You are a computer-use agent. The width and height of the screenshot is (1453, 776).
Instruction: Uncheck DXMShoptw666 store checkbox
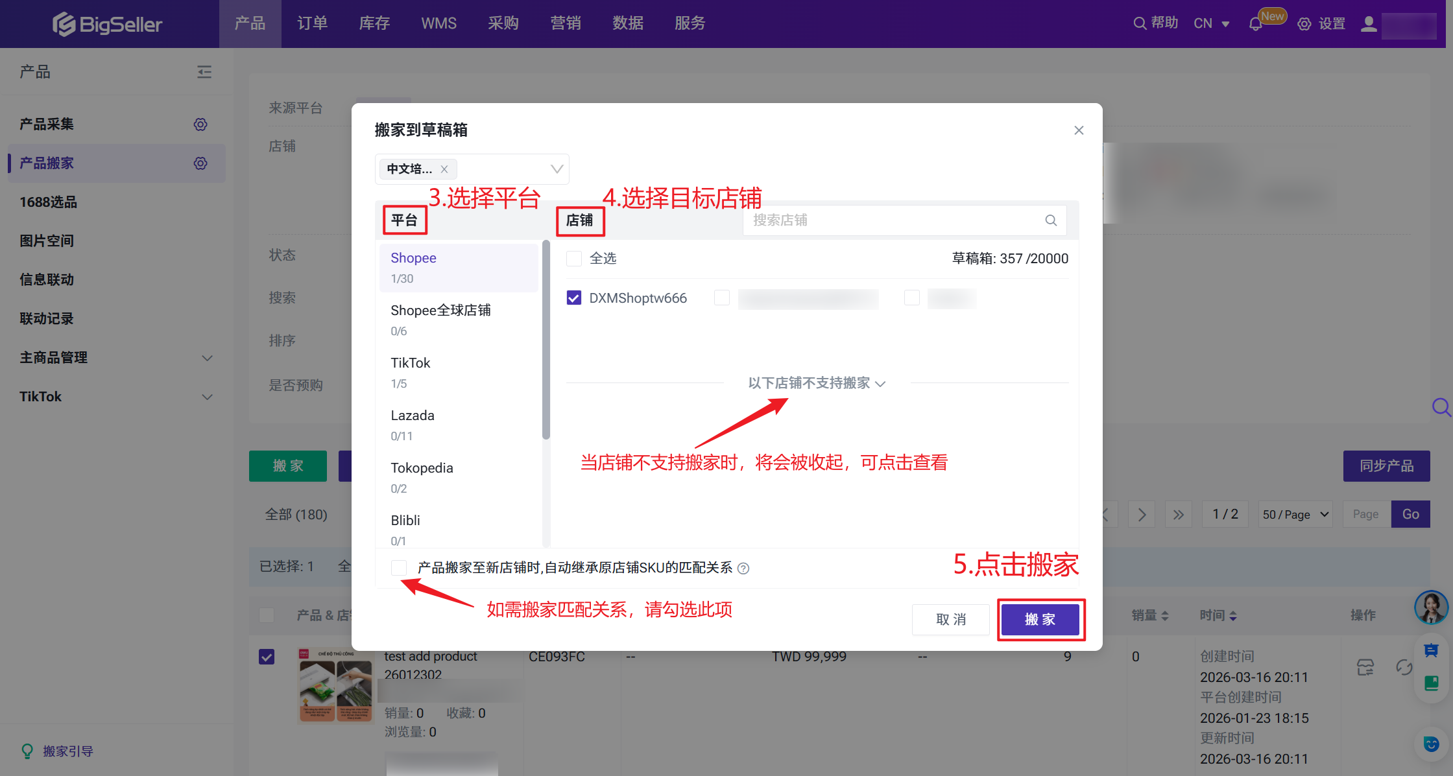tap(574, 298)
